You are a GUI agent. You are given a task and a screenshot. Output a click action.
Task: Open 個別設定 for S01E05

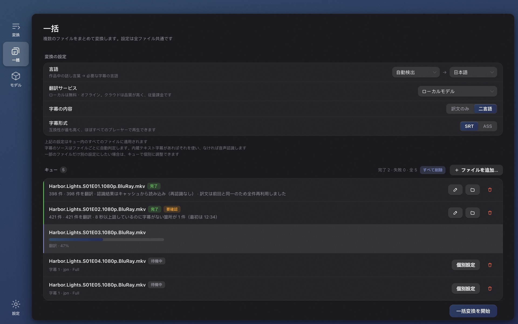pos(465,289)
